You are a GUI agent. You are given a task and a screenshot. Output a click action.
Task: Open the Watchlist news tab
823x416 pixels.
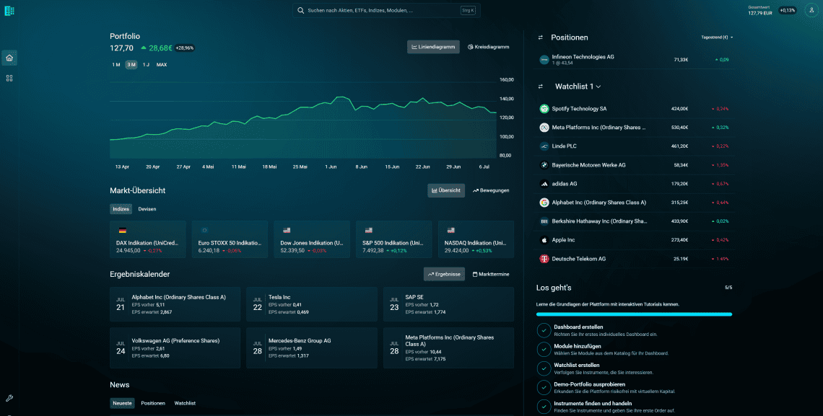pyautogui.click(x=185, y=404)
